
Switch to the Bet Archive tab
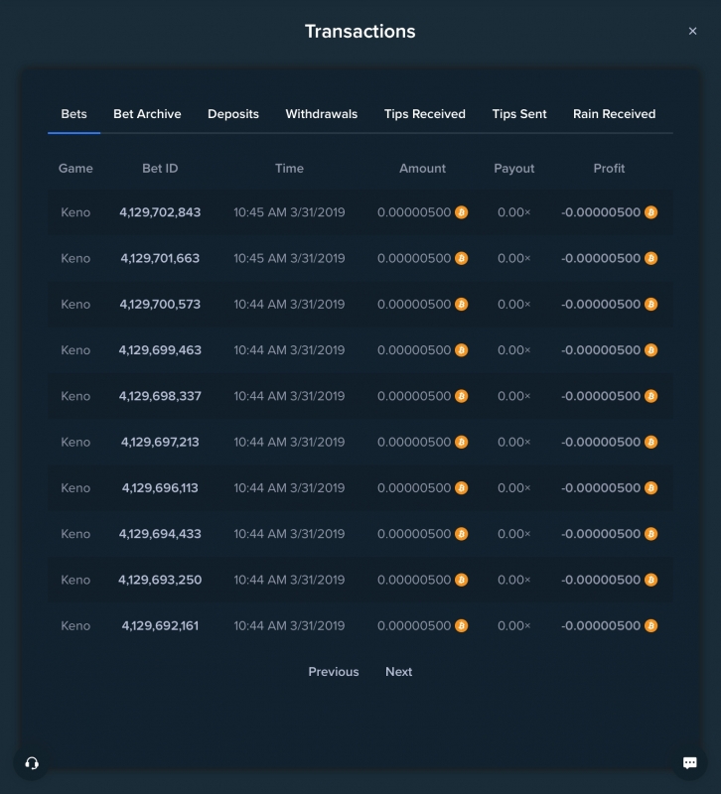(147, 114)
